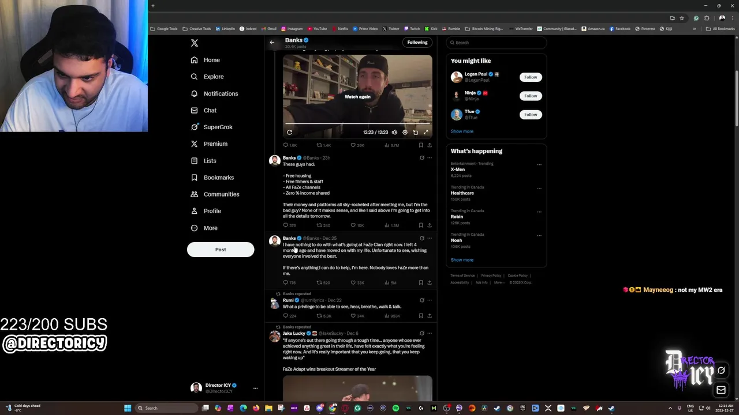Open options for the Noah trend

[539, 235]
